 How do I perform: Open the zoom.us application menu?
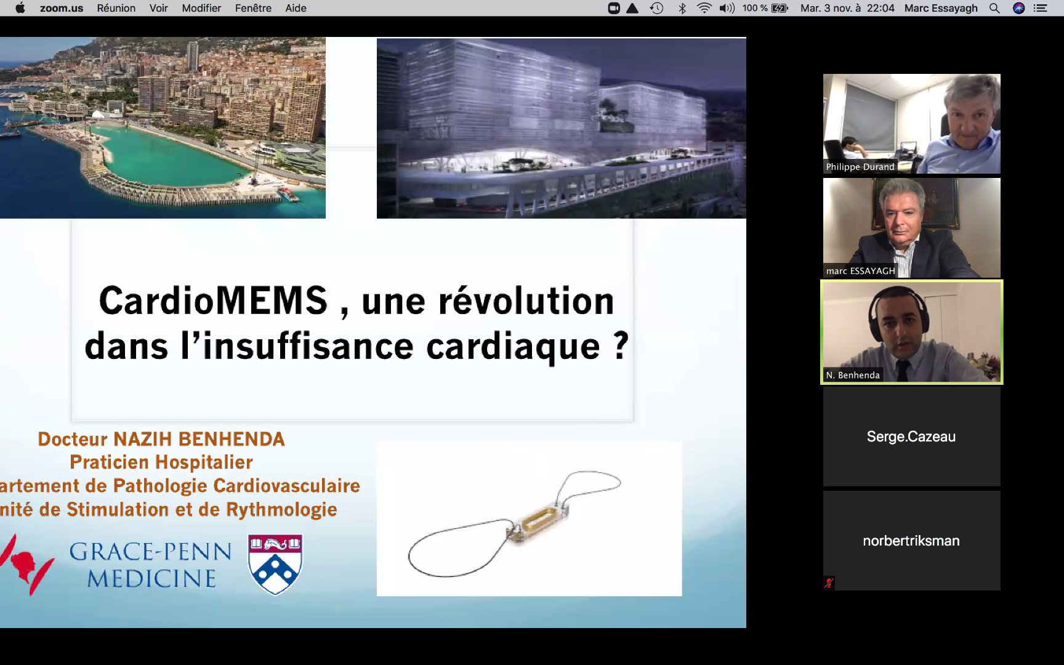coord(62,8)
